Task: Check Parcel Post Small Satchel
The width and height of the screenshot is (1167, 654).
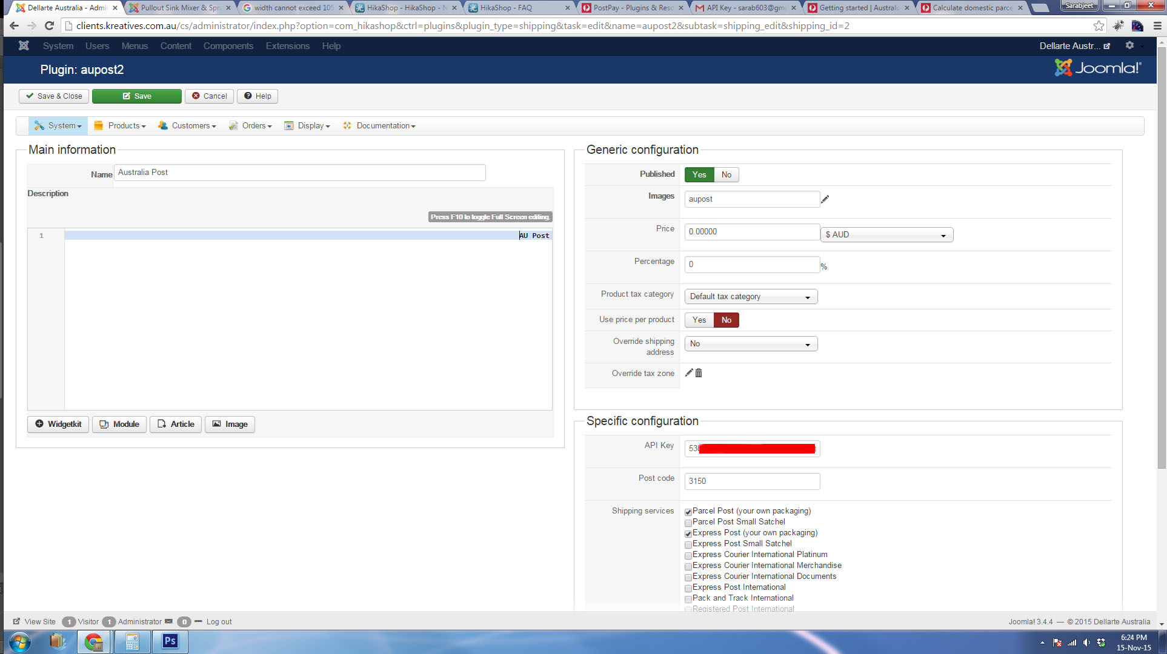Action: coord(688,523)
